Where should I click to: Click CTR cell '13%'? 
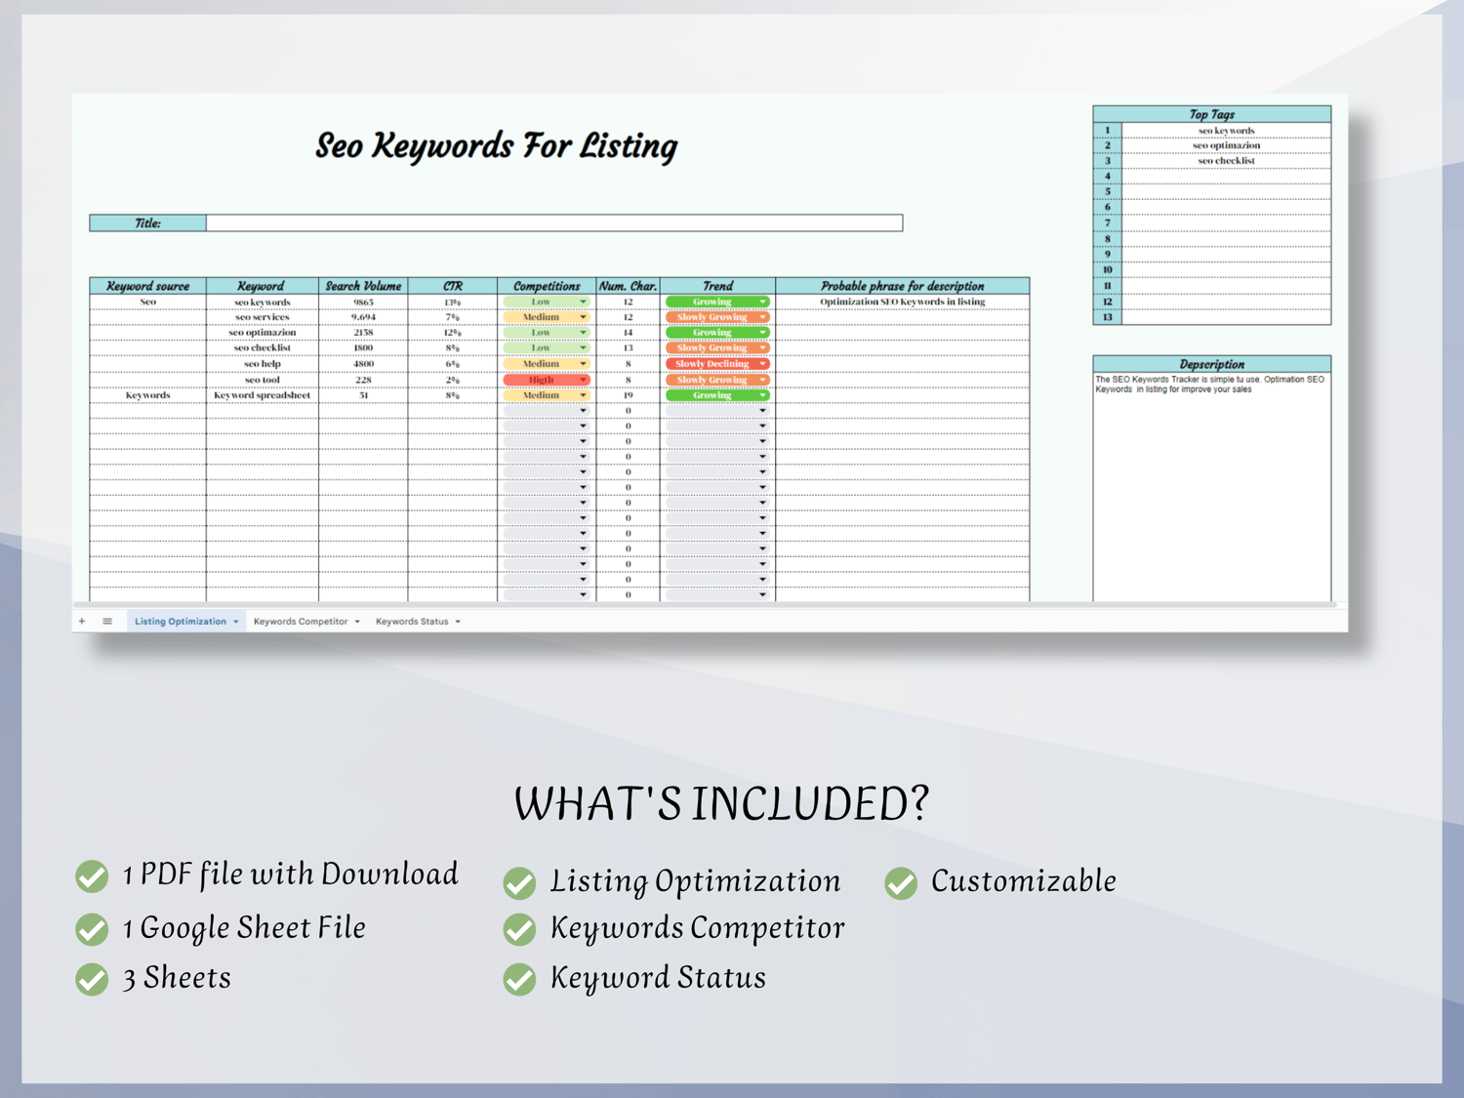tap(453, 302)
